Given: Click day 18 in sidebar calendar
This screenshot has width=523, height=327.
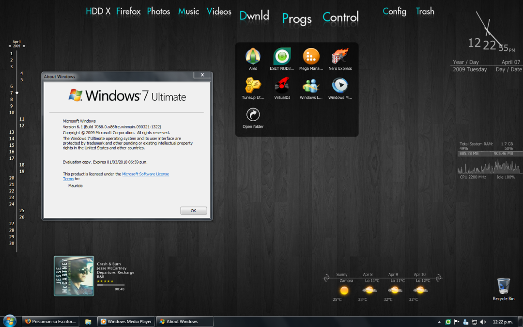Looking at the screenshot, I should coord(22,165).
